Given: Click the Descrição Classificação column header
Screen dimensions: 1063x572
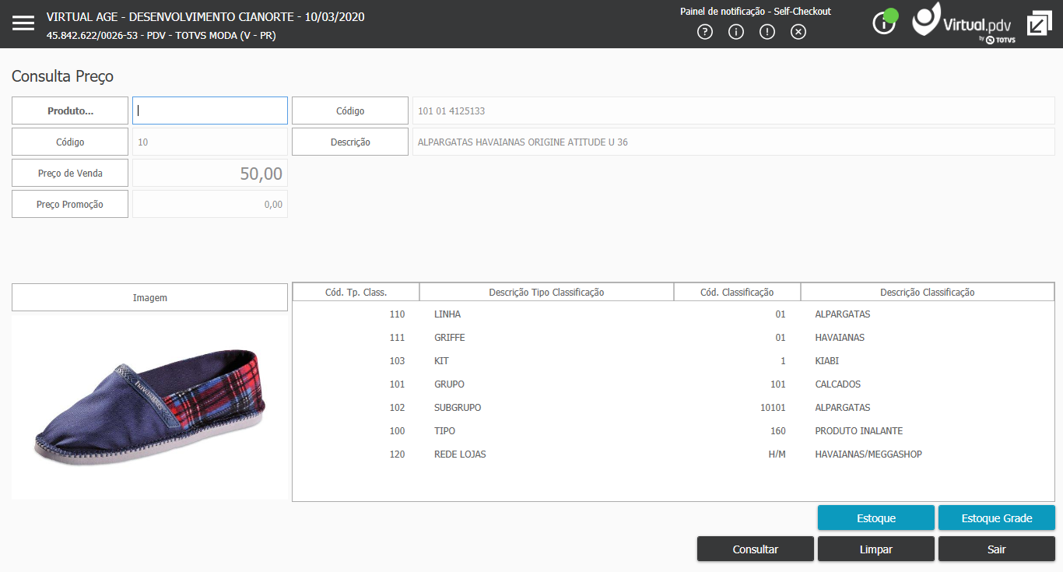Looking at the screenshot, I should click(928, 293).
